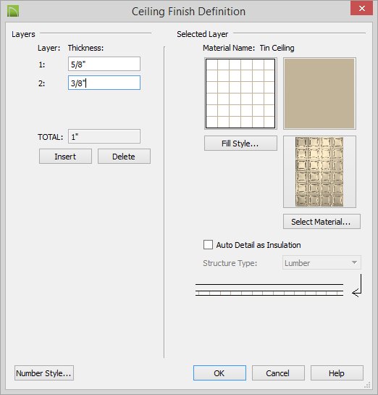The width and height of the screenshot is (378, 395).
Task: Click the Layer 1 thickness field
Action: [x=104, y=64]
